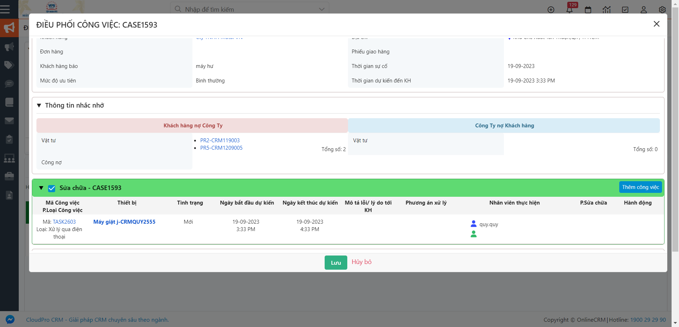Click the Phương án xử lý column header
Viewport: 679px width, 327px height.
[x=426, y=203]
